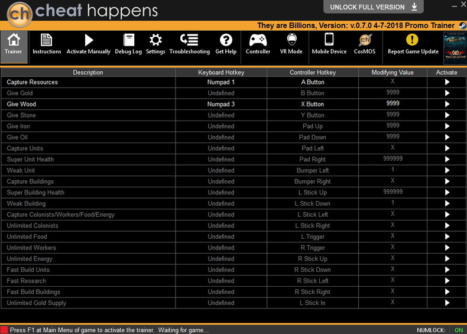The image size is (467, 334).
Task: Activate Unlimited Food arrow
Action: coord(447,236)
